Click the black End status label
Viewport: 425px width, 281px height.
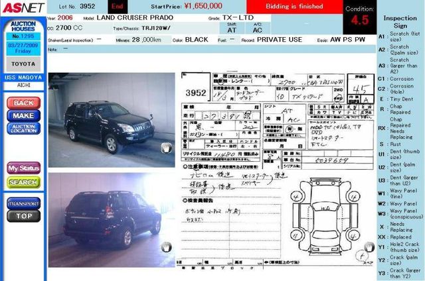click(118, 7)
